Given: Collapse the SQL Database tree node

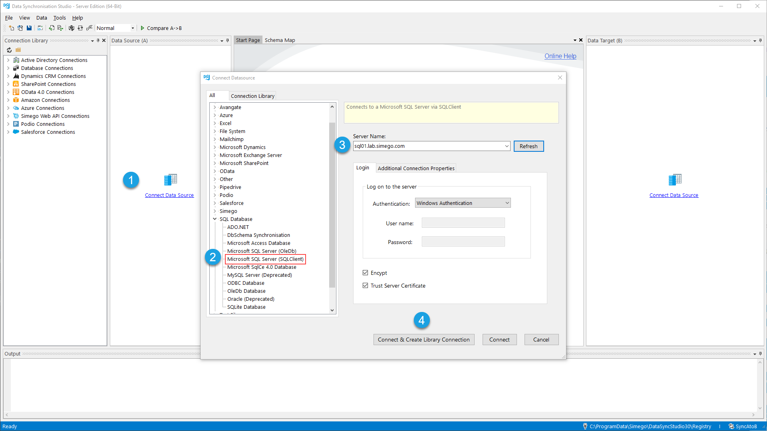Looking at the screenshot, I should click(215, 219).
